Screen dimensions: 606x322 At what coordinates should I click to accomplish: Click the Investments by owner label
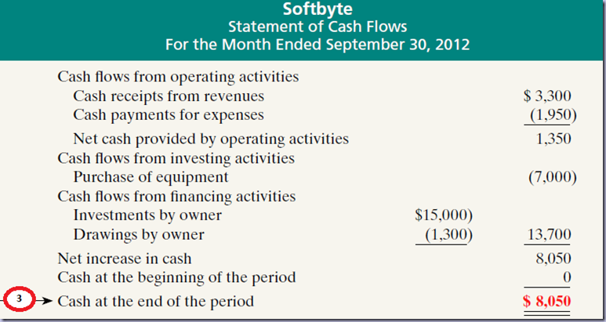(147, 215)
